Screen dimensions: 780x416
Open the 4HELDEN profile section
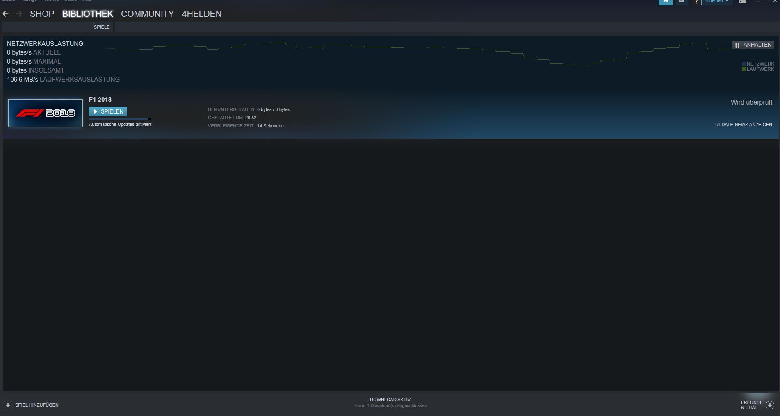[202, 14]
